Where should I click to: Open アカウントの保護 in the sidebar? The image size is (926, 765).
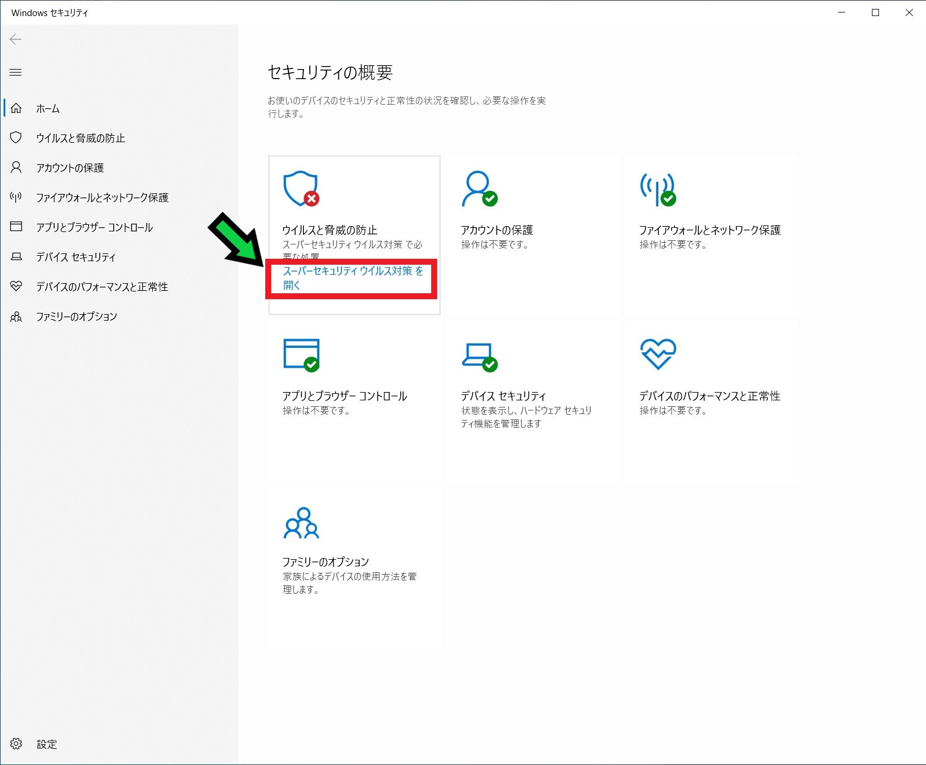[70, 168]
